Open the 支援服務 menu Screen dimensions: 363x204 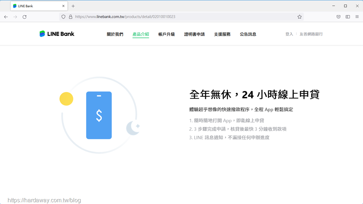(x=222, y=34)
